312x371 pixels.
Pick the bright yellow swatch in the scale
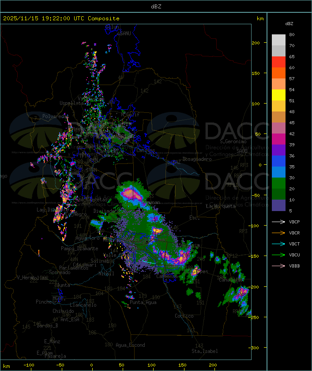pos(278,95)
